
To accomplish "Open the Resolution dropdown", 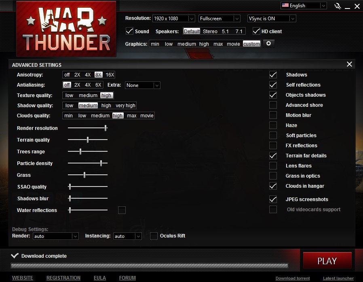I will tap(173, 19).
